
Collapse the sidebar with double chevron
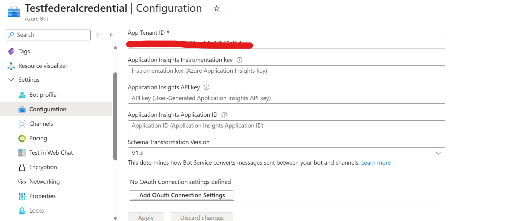coord(112,35)
